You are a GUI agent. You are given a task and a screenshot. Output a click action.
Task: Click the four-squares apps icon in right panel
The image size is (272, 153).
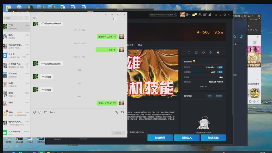click(254, 42)
